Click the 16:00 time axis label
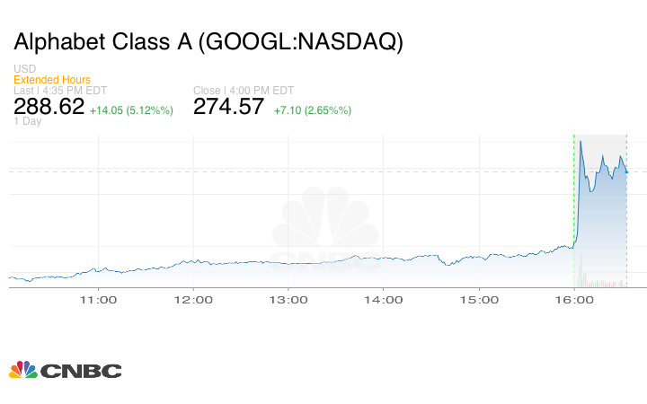This screenshot has height=404, width=647. coord(574,300)
